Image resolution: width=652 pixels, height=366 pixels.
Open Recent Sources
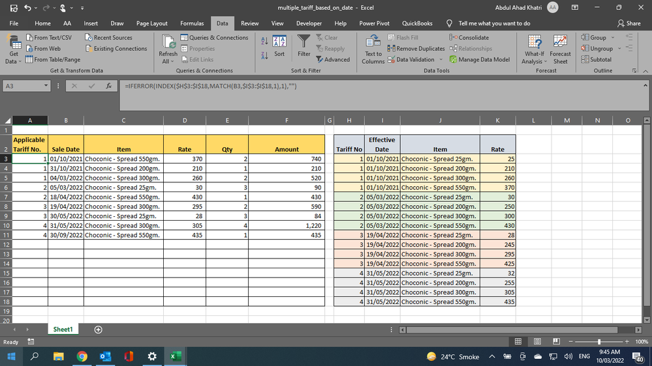(x=108, y=37)
